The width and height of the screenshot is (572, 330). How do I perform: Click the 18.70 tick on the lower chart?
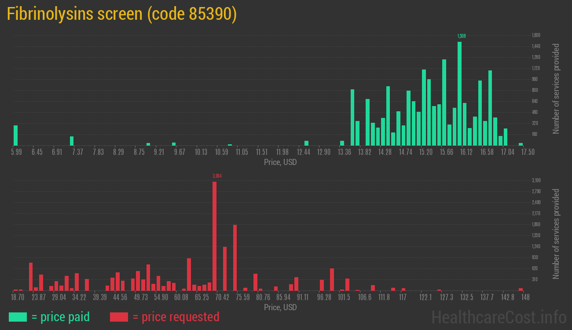point(18,297)
